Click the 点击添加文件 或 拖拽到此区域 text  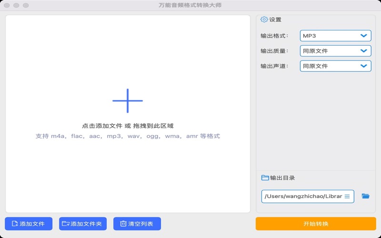point(128,126)
